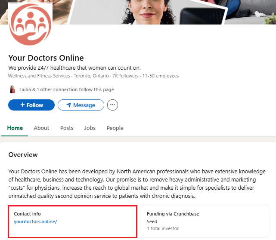Open the Posts tab
The height and width of the screenshot is (240, 276).
pyautogui.click(x=67, y=128)
